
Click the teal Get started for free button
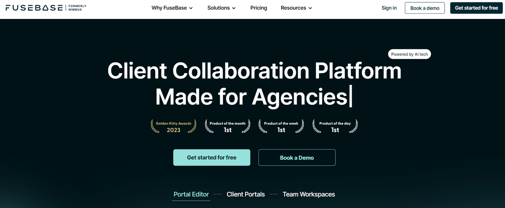click(212, 158)
